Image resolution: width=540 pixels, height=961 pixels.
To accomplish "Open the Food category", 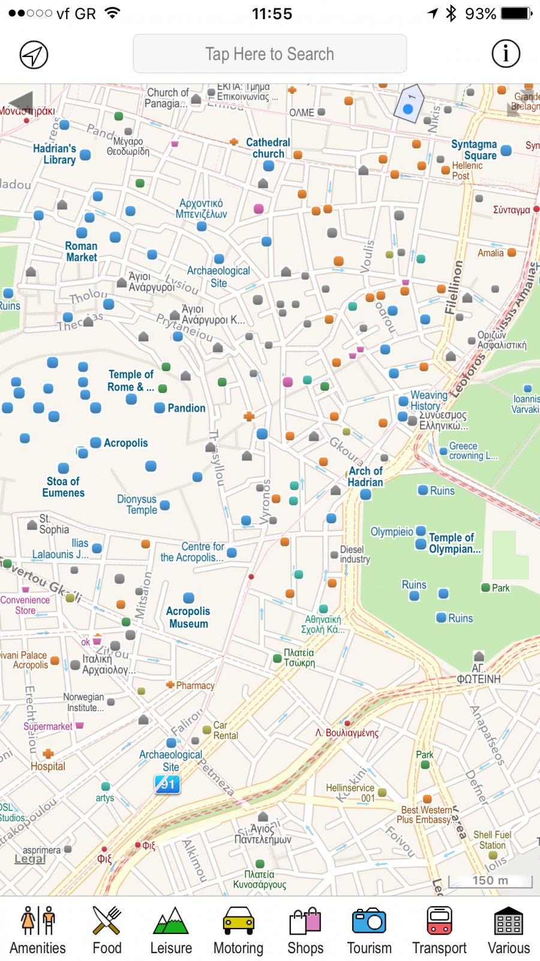I will [x=107, y=930].
